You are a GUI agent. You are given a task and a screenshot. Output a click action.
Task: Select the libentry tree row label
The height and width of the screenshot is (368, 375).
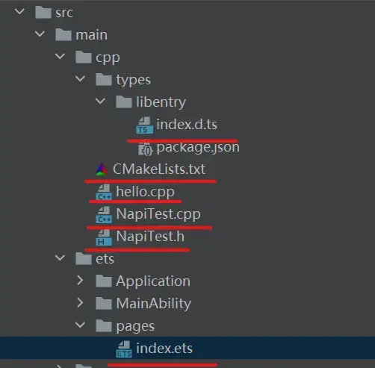pyautogui.click(x=161, y=102)
